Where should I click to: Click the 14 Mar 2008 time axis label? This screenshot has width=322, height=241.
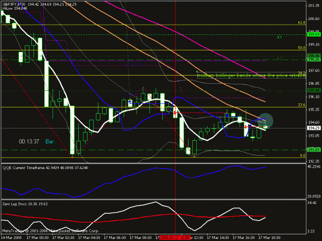pyautogui.click(x=11, y=238)
